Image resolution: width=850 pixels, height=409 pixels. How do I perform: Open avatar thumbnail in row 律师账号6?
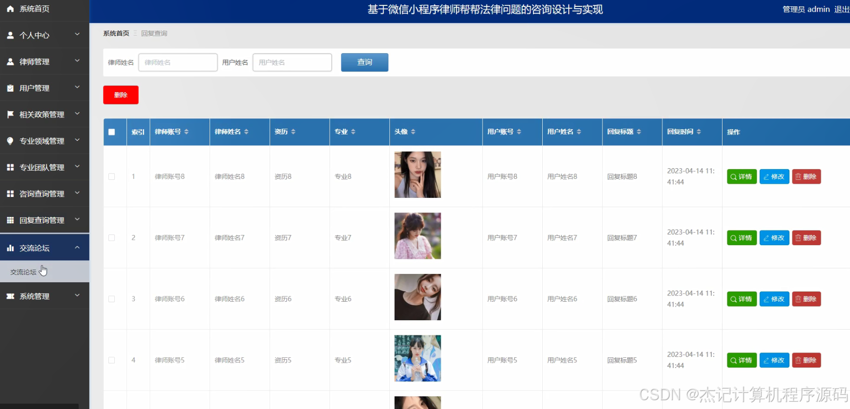point(418,297)
